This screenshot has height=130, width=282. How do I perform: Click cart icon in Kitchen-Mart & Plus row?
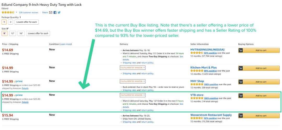(x=241, y=68)
